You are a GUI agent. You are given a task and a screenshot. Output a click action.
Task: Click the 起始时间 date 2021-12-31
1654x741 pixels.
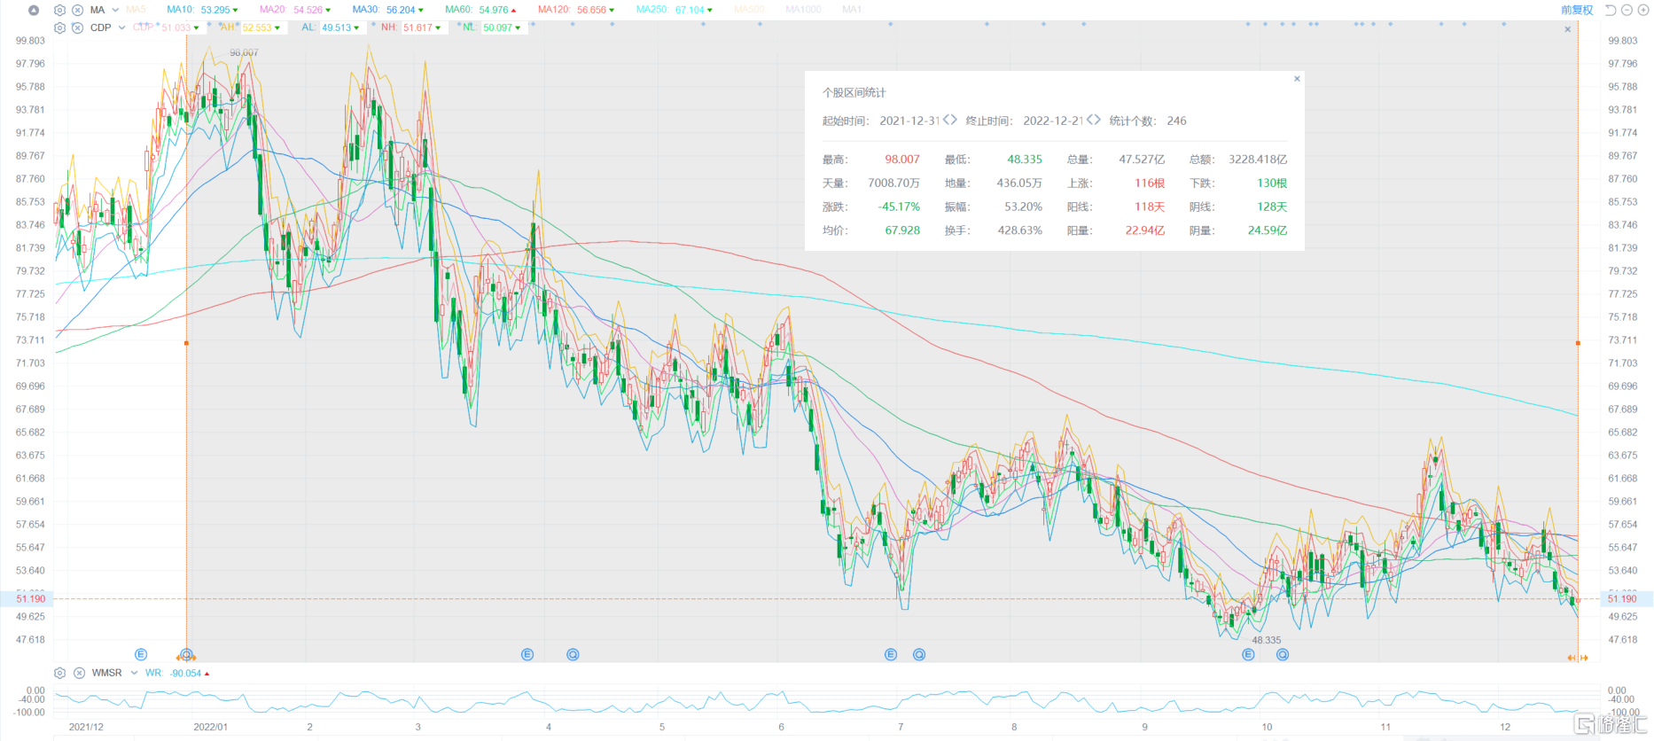click(909, 121)
